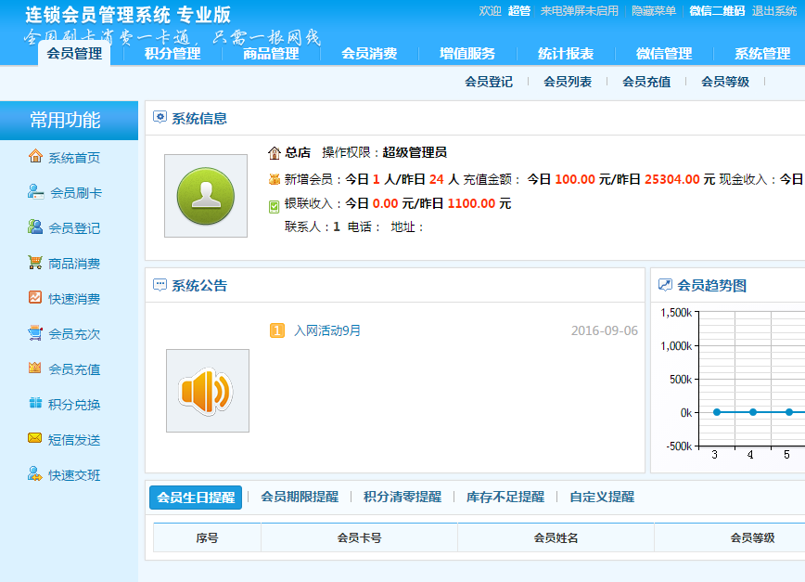Viewport: 805px width, 582px height.
Task: Click the crown icon beside 会员充值 in sidebar
Action: coord(35,368)
